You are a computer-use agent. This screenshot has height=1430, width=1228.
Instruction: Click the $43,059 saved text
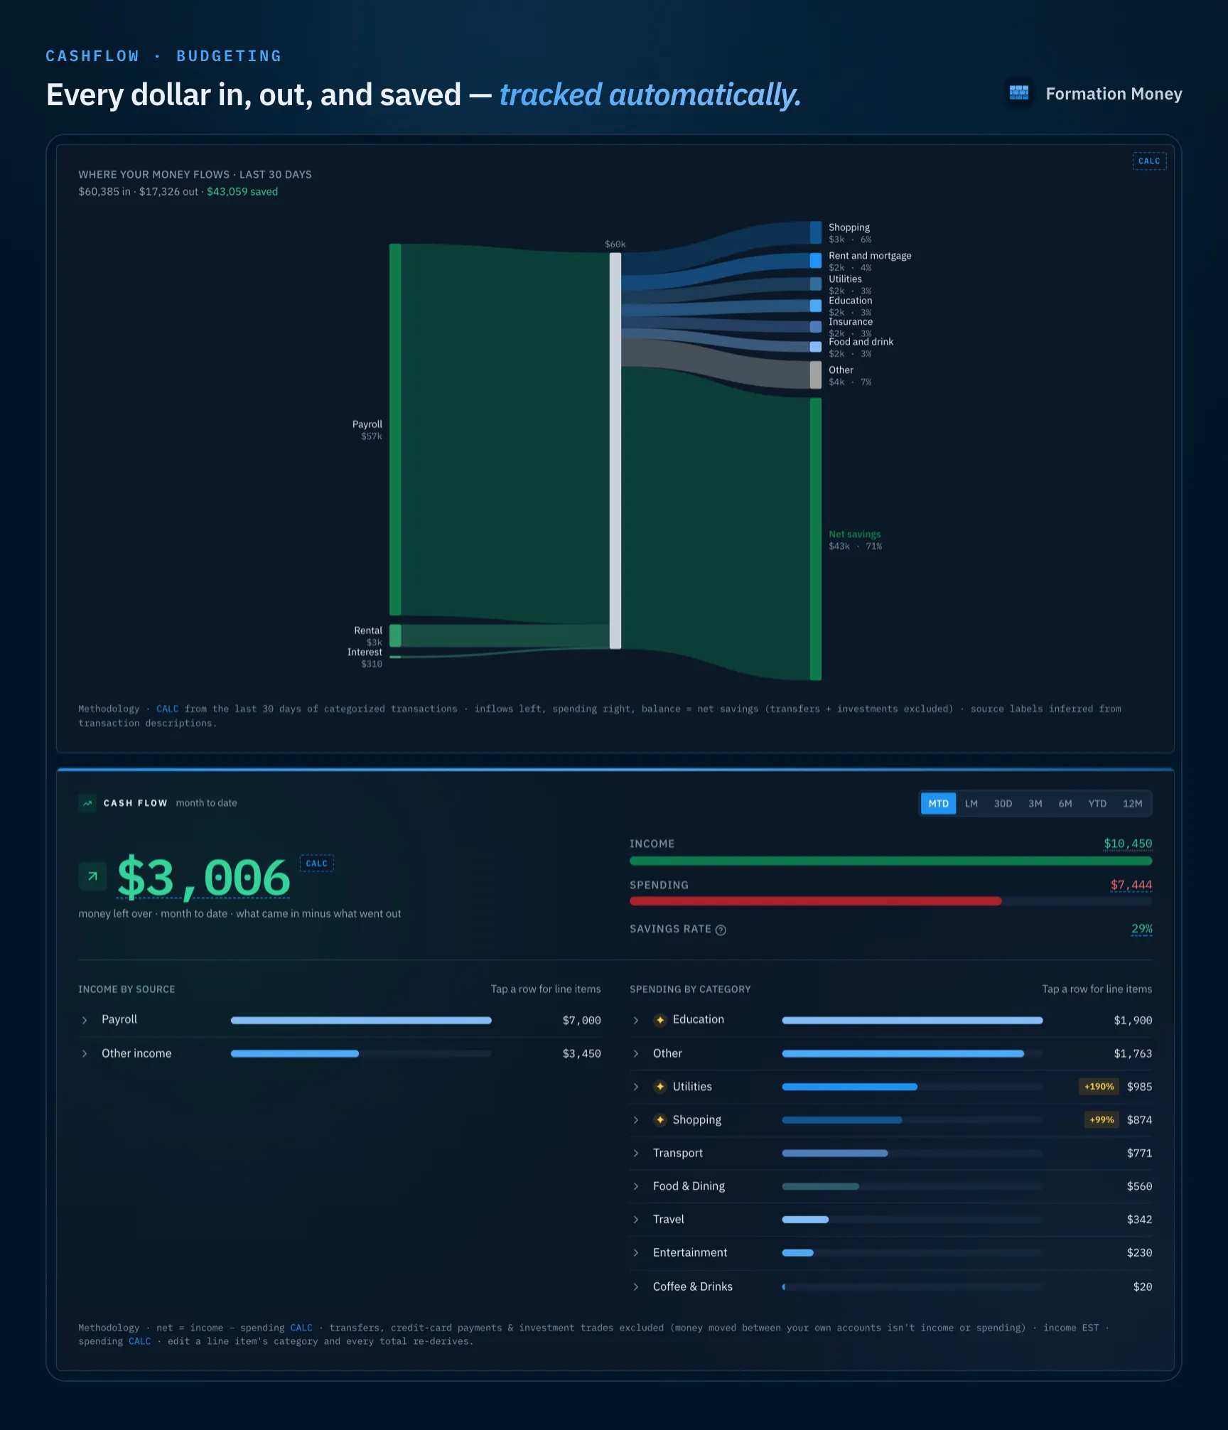pyautogui.click(x=242, y=192)
